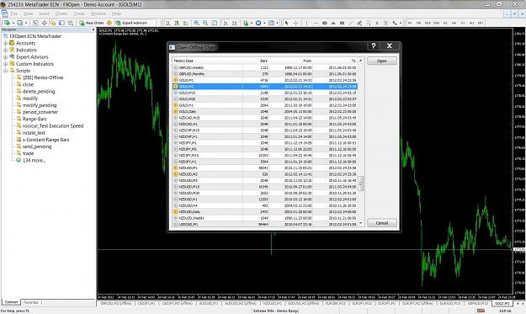
Task: Select the GOLD,Daily row in history list
Action: [x=264, y=111]
